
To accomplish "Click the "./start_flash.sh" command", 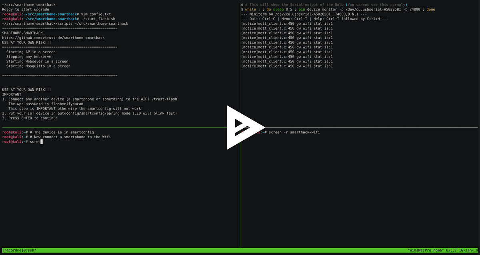I will (98, 19).
